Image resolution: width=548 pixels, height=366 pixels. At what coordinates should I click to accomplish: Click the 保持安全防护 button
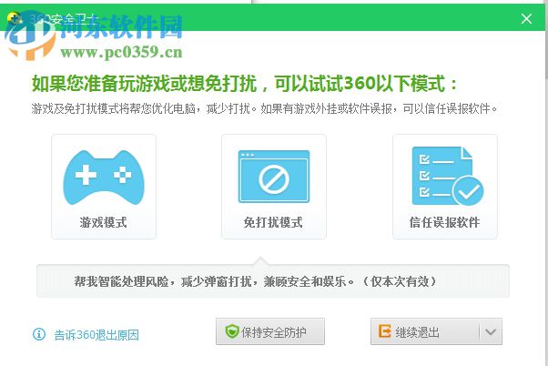click(x=270, y=331)
